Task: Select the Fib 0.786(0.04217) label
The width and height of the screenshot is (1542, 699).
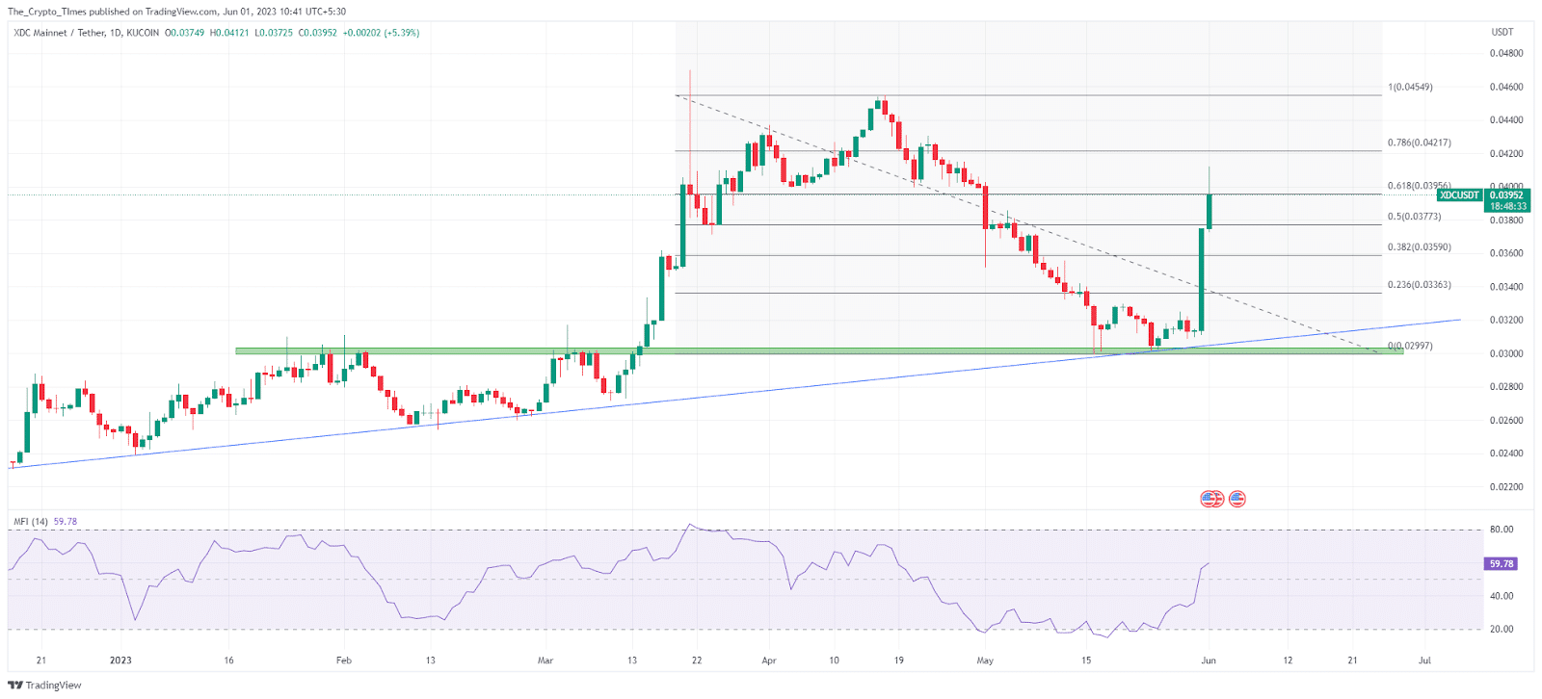Action: point(1419,142)
